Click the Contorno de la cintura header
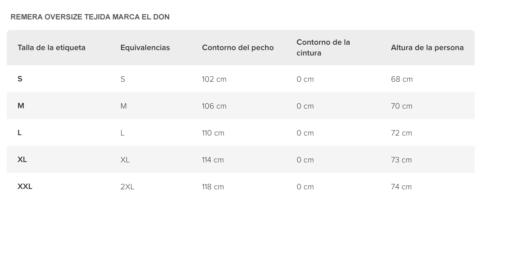The width and height of the screenshot is (530, 269). coord(323,48)
